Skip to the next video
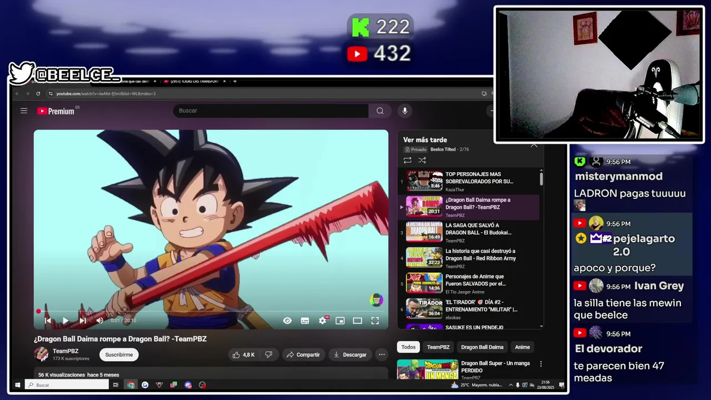This screenshot has height=400, width=711. tap(82, 321)
